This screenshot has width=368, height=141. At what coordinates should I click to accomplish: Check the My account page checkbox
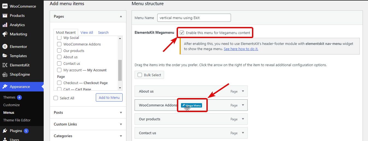(59, 70)
